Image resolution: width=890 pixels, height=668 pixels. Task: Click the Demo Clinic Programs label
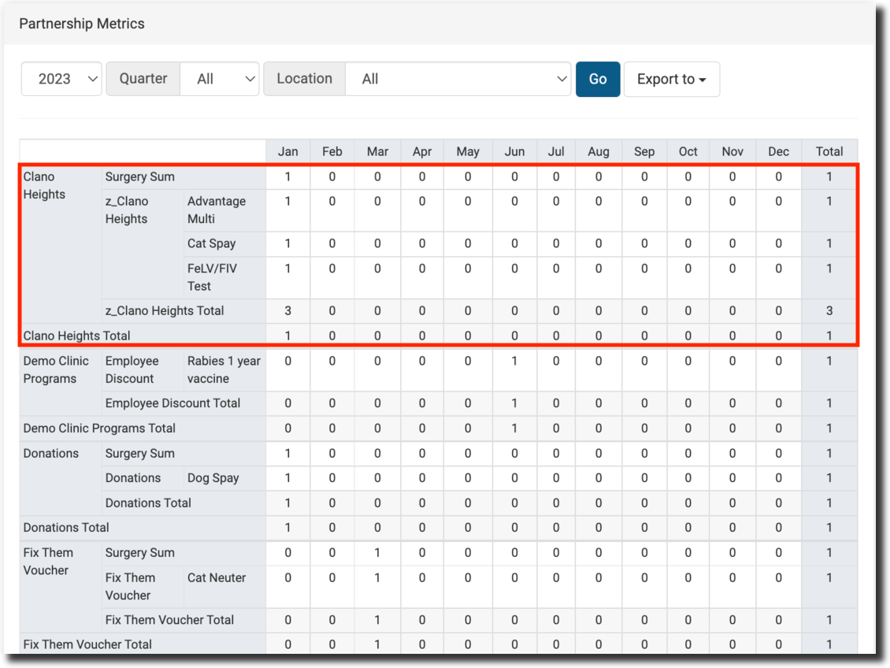point(56,369)
